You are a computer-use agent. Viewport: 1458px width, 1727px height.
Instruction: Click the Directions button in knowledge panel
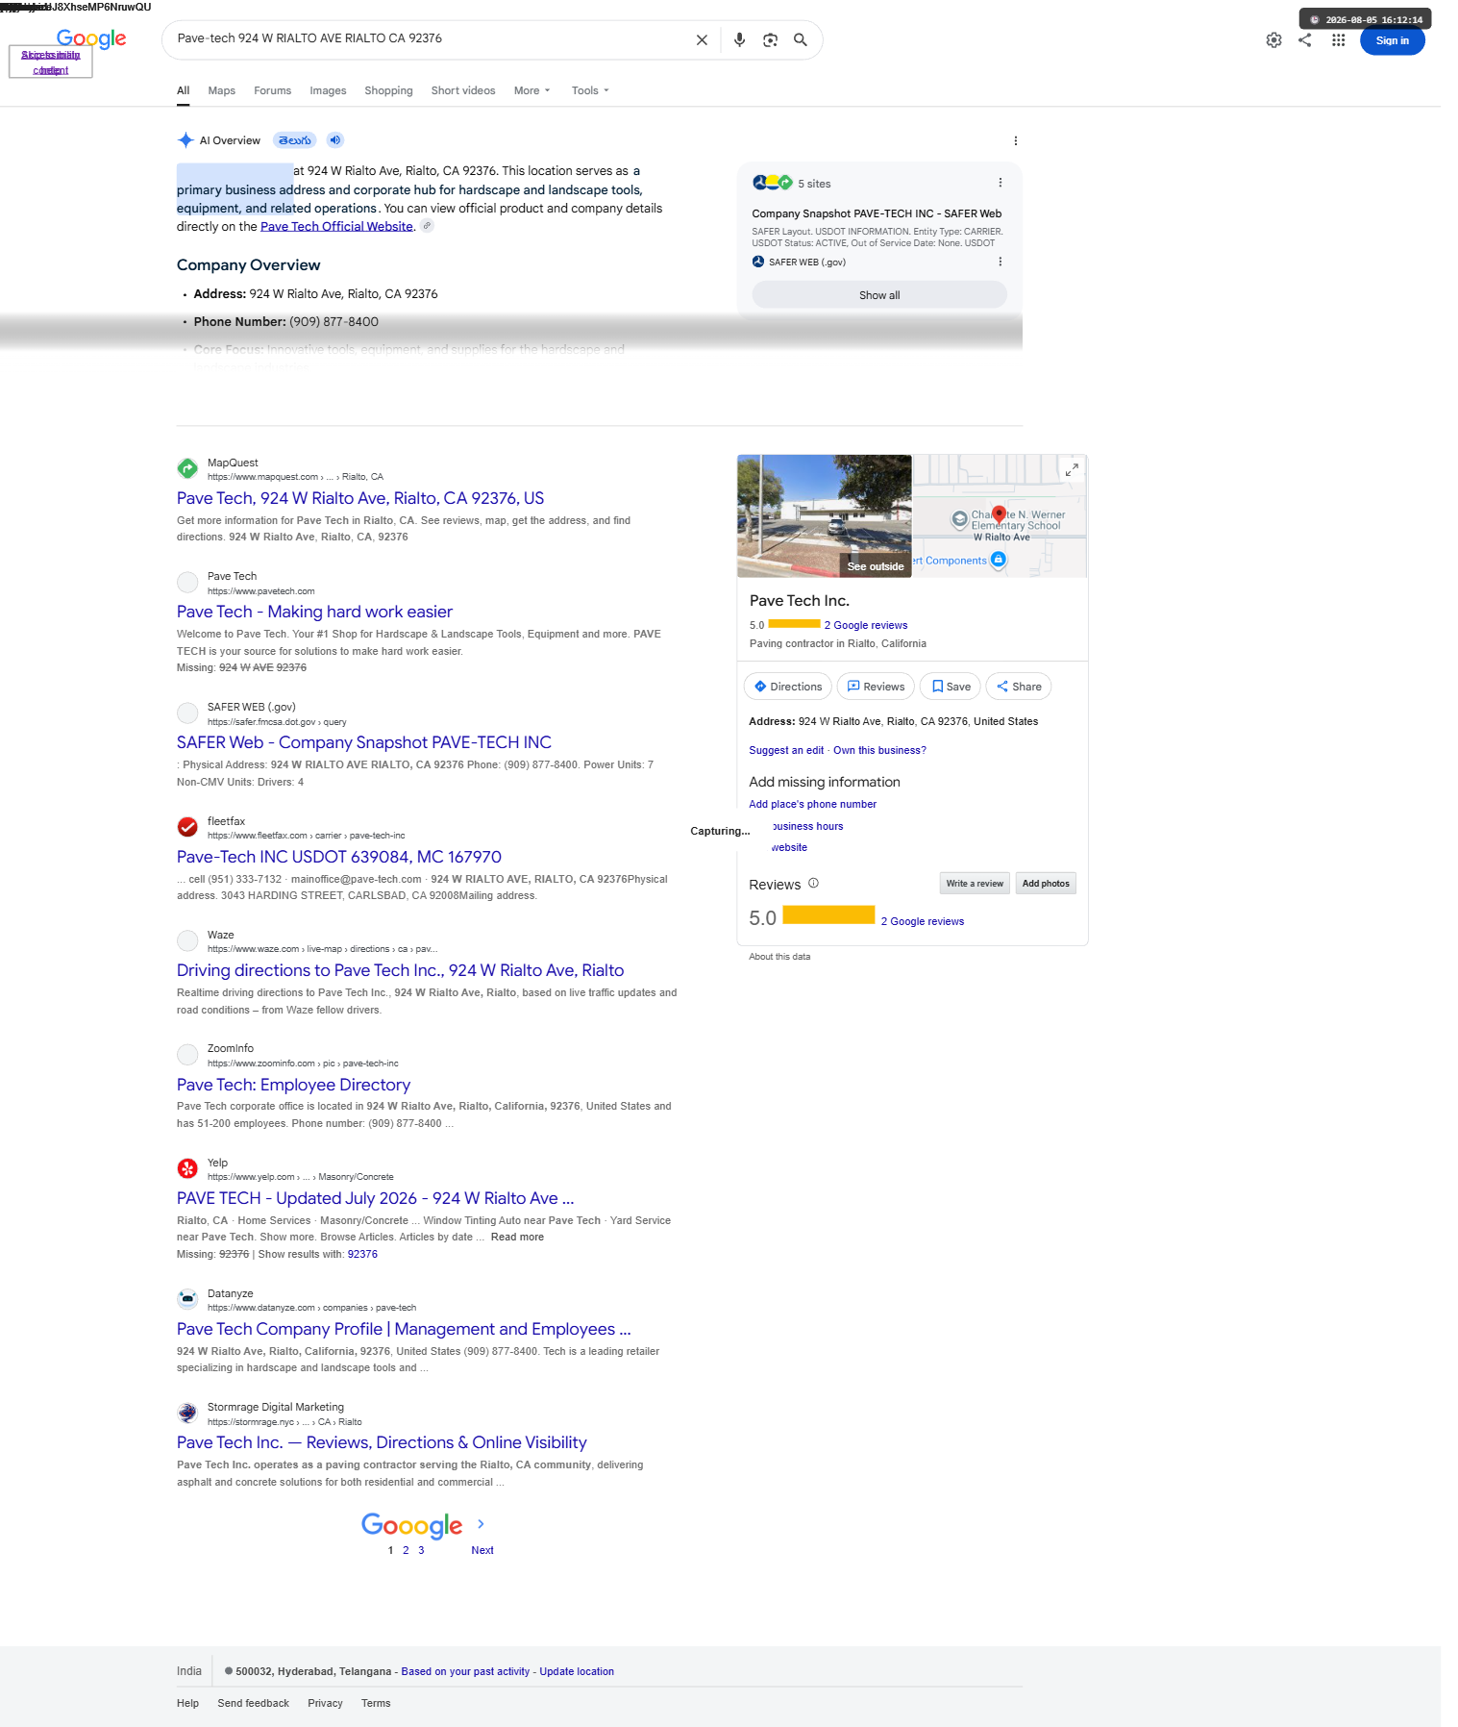click(788, 687)
